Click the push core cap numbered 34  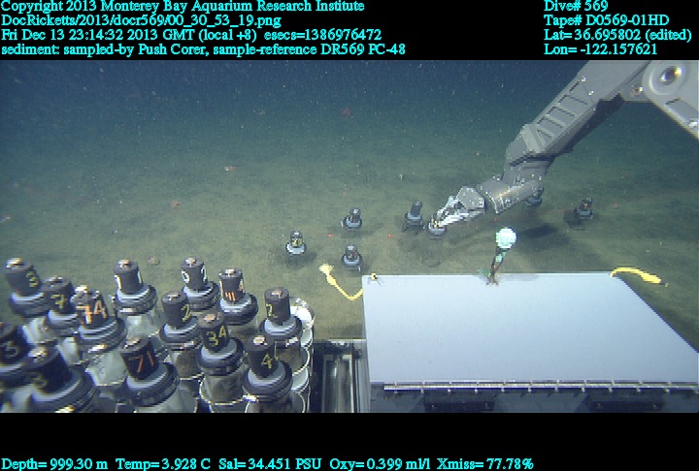(x=216, y=333)
